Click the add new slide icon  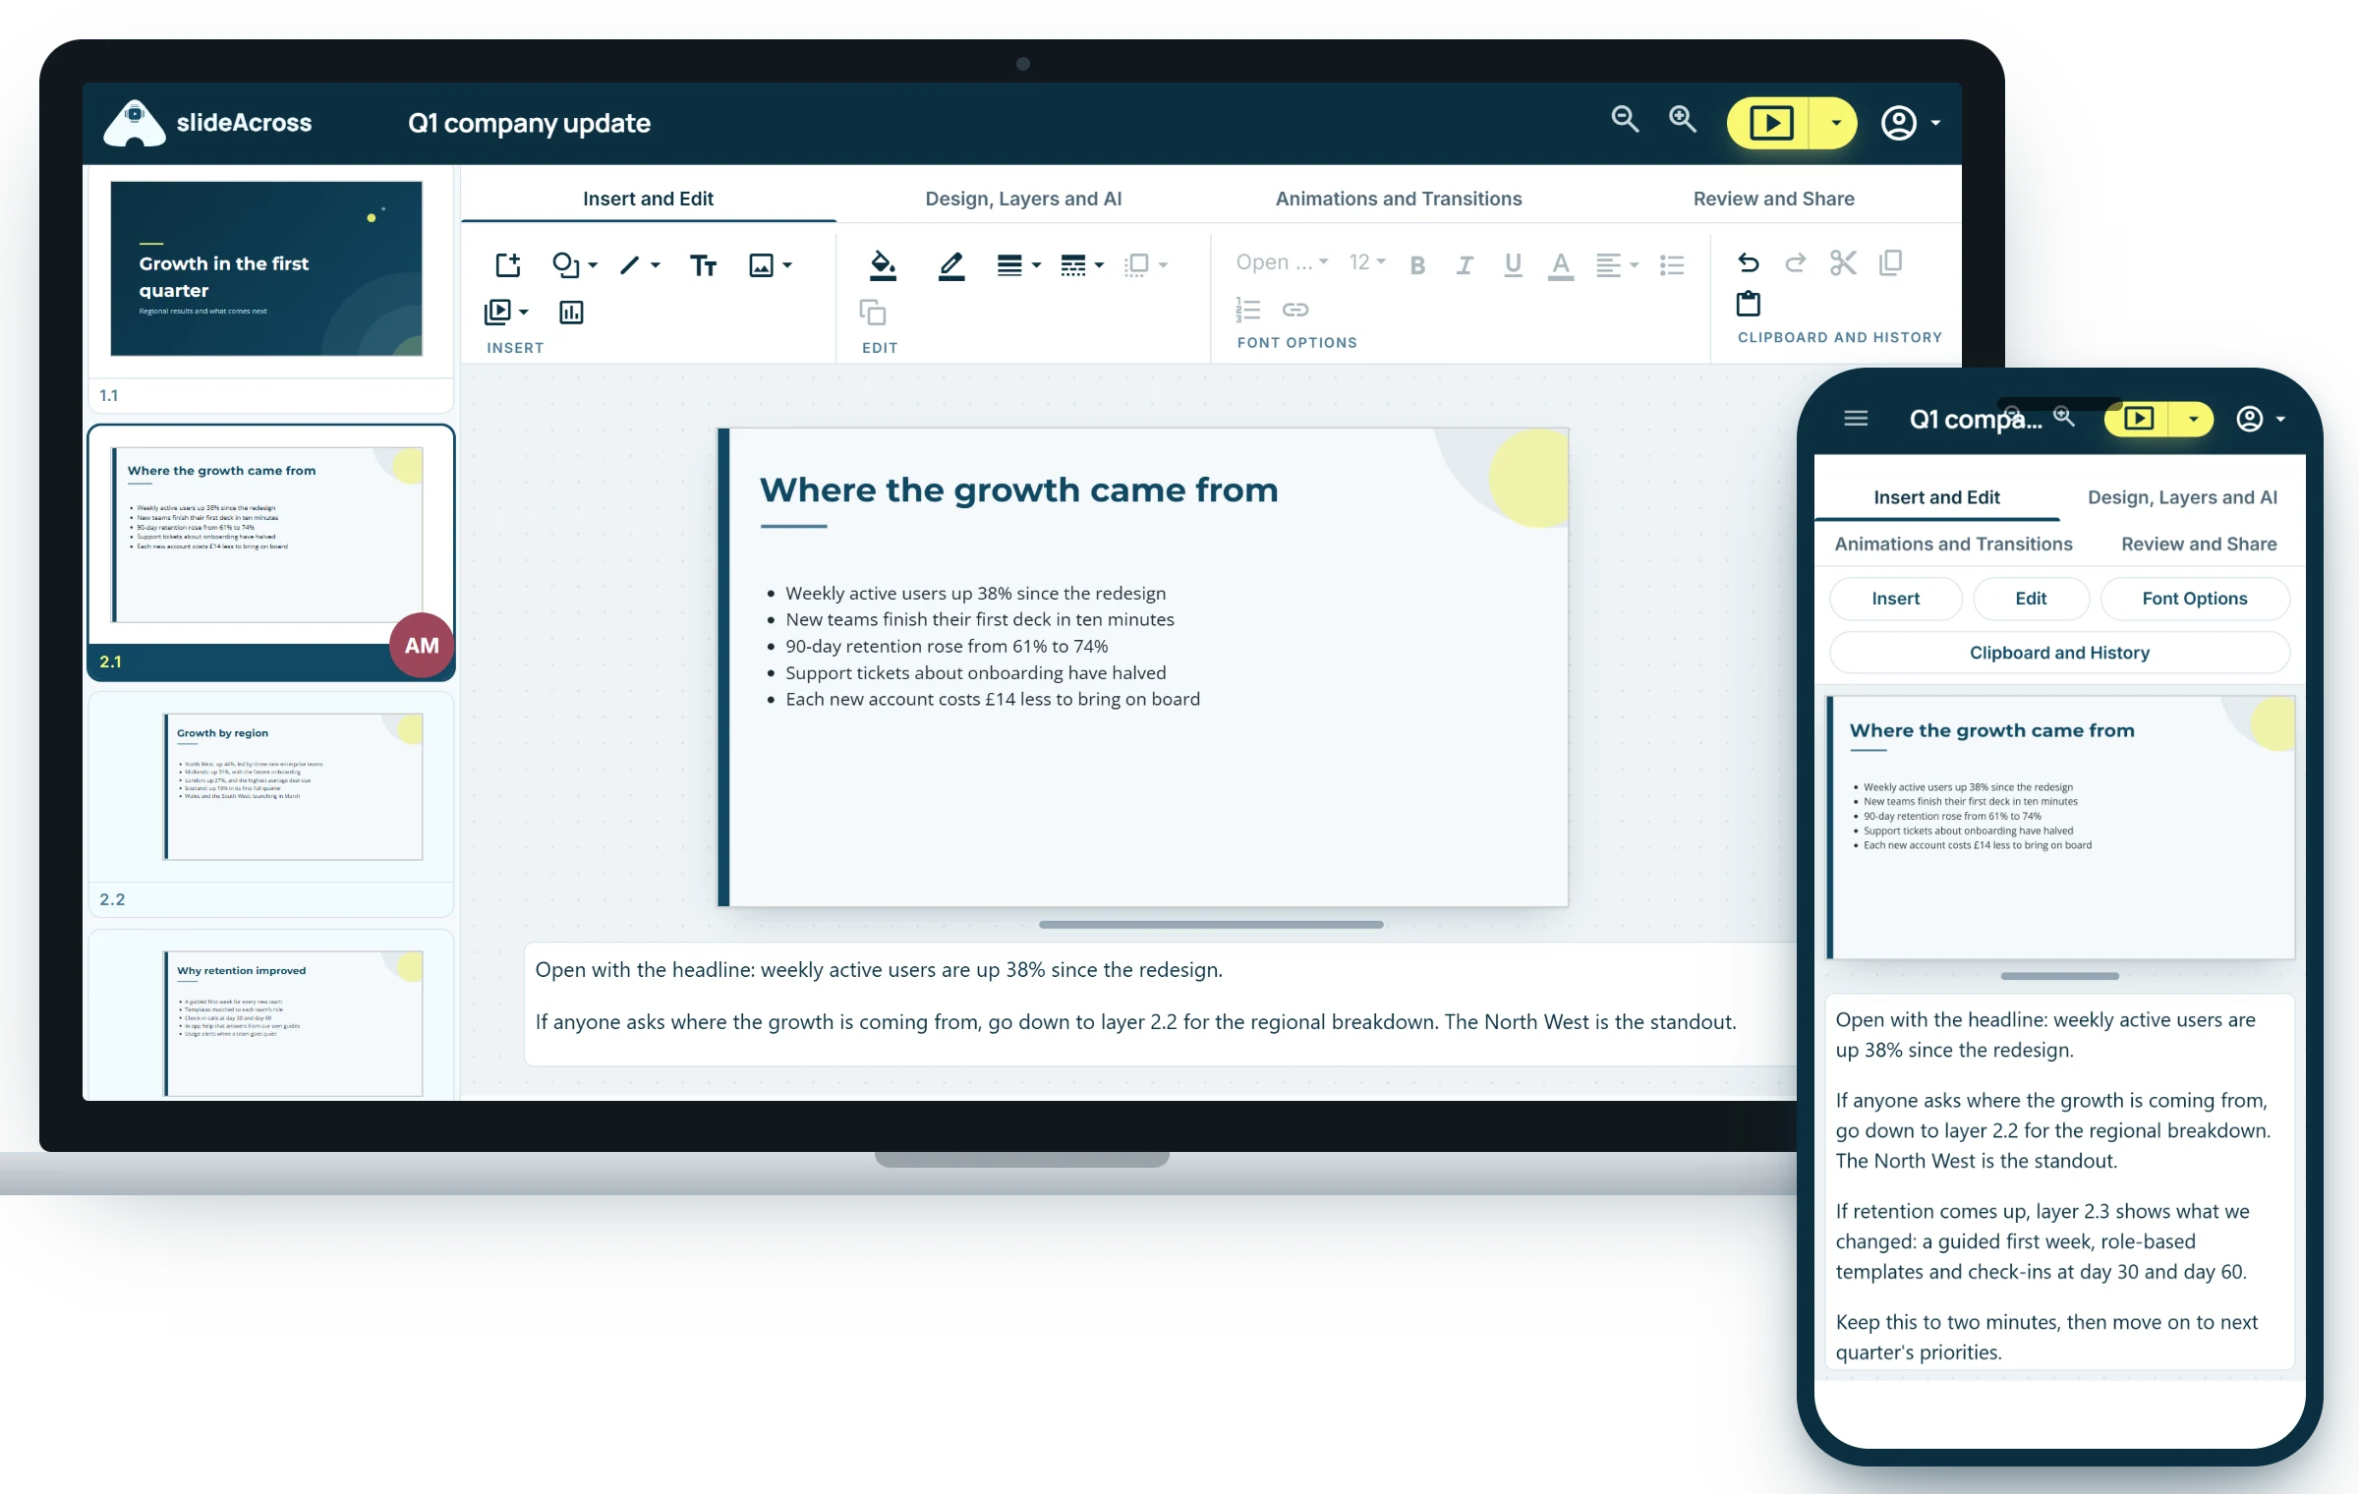click(x=508, y=264)
